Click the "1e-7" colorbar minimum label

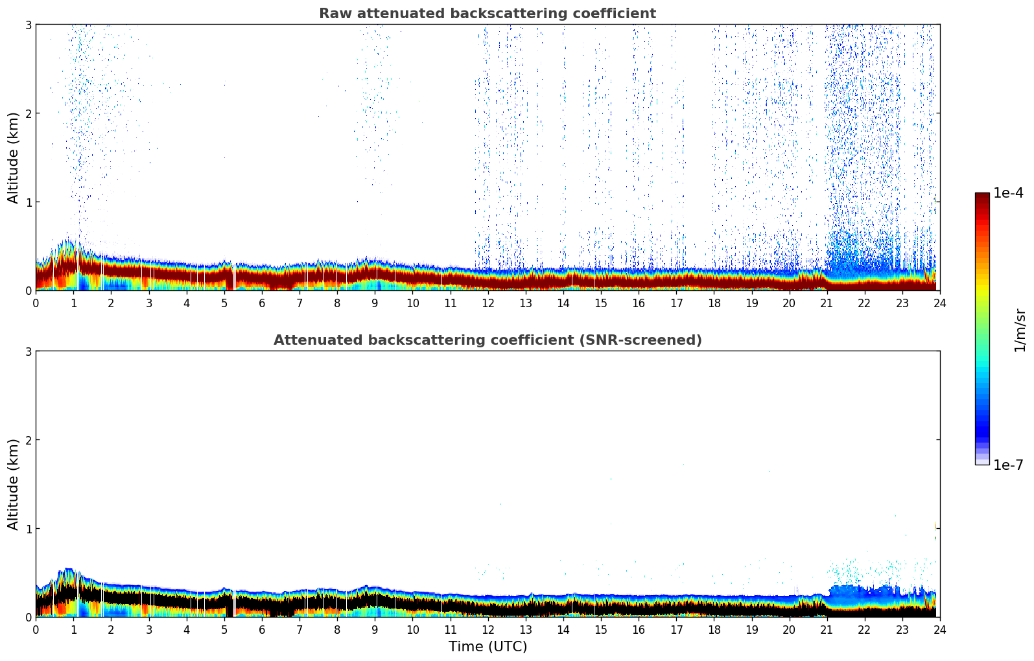[x=1008, y=465]
